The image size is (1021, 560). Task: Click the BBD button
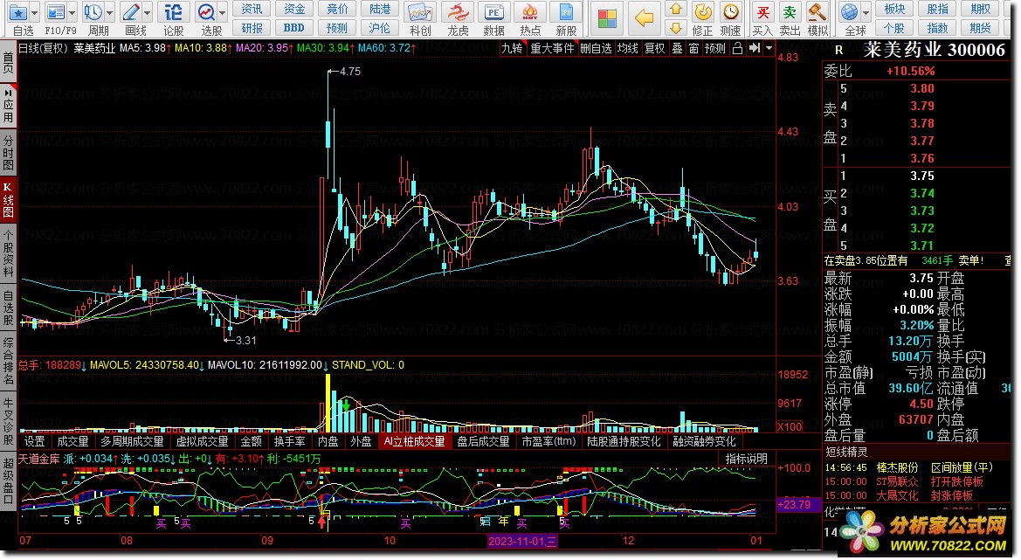294,28
